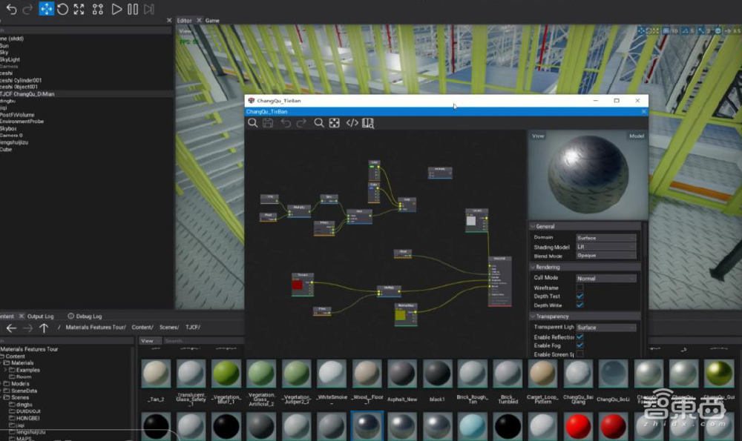This screenshot has height=441, width=742.
Task: Switch to the Game tab
Action: point(212,20)
